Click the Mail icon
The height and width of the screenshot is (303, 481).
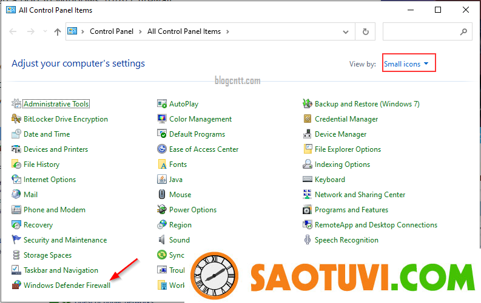point(16,195)
